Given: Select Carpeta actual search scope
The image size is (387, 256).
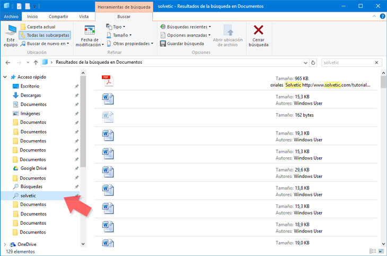Looking at the screenshot, I should (x=38, y=27).
